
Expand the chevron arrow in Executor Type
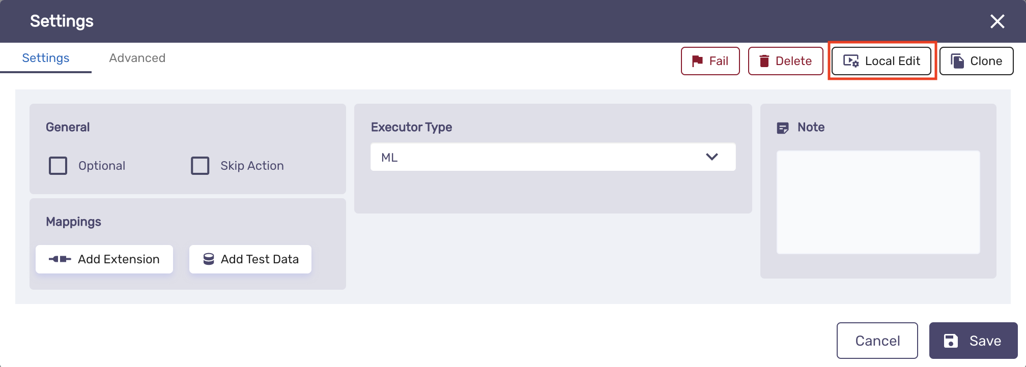(712, 157)
